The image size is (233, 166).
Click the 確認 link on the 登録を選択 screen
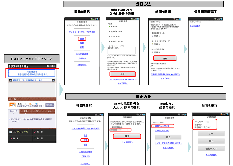(82, 43)
